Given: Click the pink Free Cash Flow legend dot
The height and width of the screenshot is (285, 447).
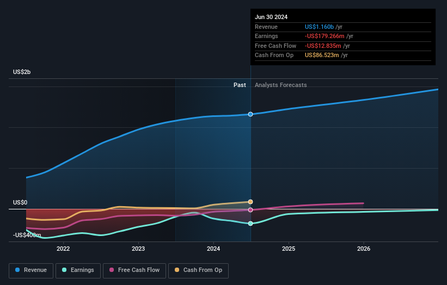Looking at the screenshot, I should pyautogui.click(x=112, y=270).
